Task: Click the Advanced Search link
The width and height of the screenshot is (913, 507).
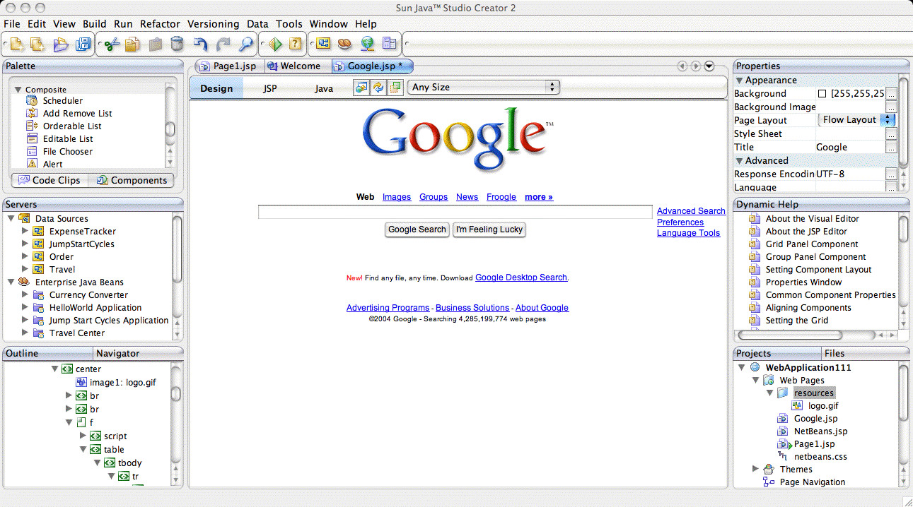Action: (691, 211)
